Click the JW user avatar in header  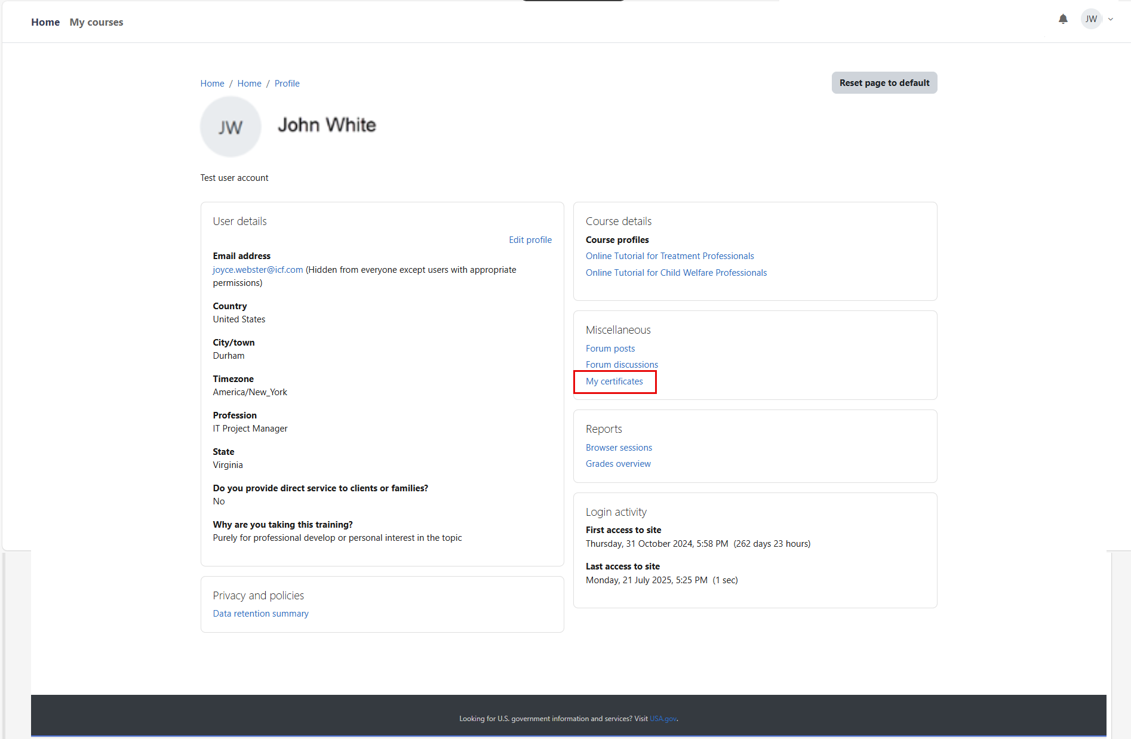pos(1091,19)
